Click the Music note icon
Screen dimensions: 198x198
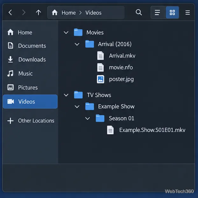point(10,73)
